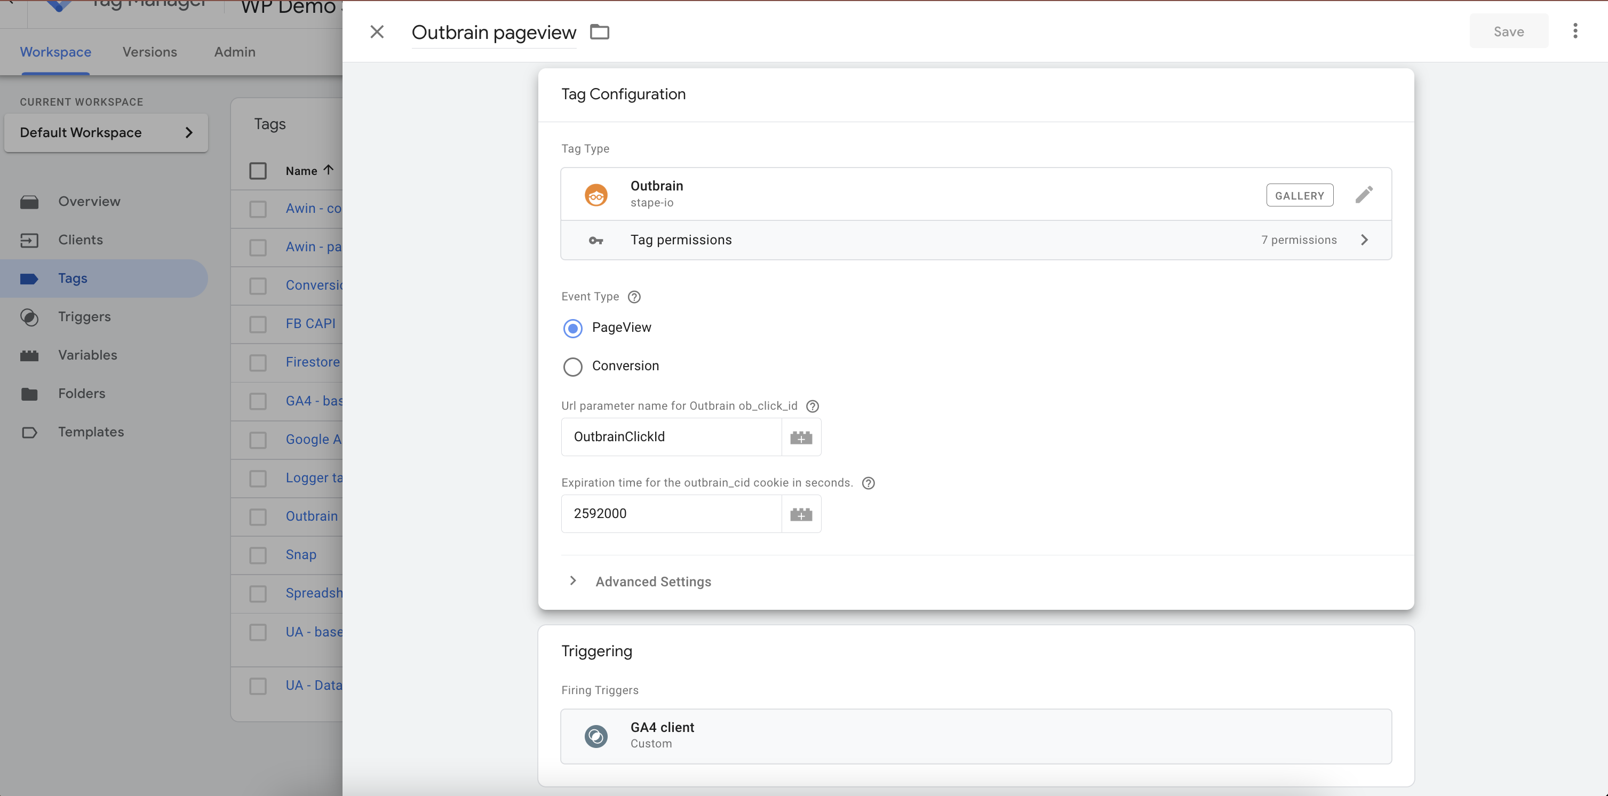Edit tag type with pencil icon
This screenshot has height=796, width=1608.
click(1364, 195)
